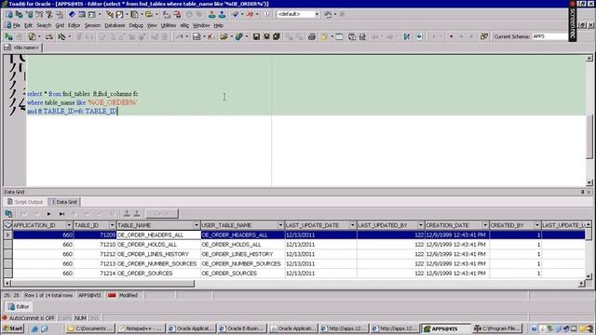Open the Session menu
This screenshot has width=596, height=335.
pyautogui.click(x=92, y=25)
